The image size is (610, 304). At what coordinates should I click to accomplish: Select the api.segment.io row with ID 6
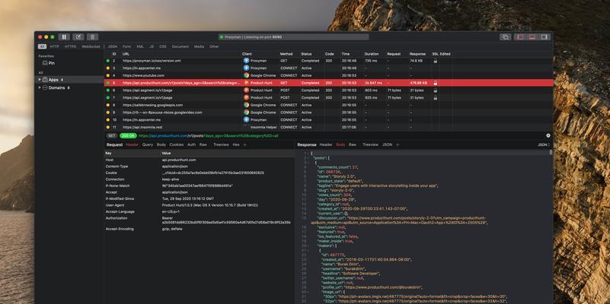point(328,90)
